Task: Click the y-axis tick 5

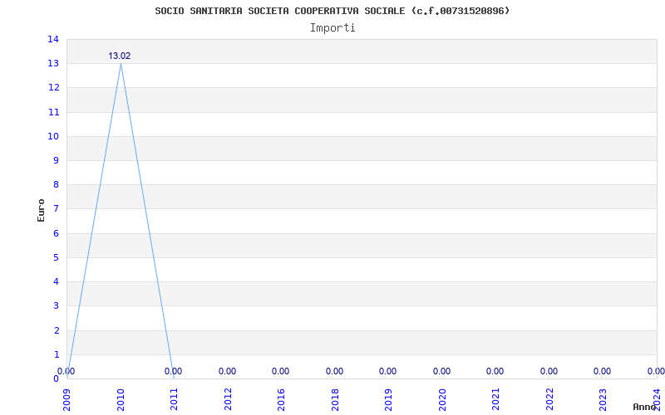Action: click(x=57, y=257)
